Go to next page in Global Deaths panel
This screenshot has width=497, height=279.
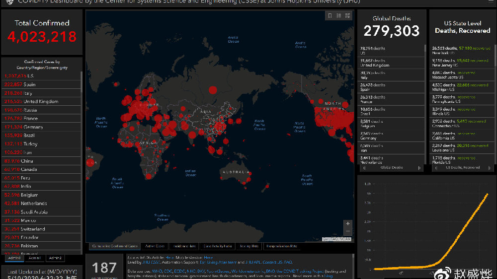[x=419, y=168]
